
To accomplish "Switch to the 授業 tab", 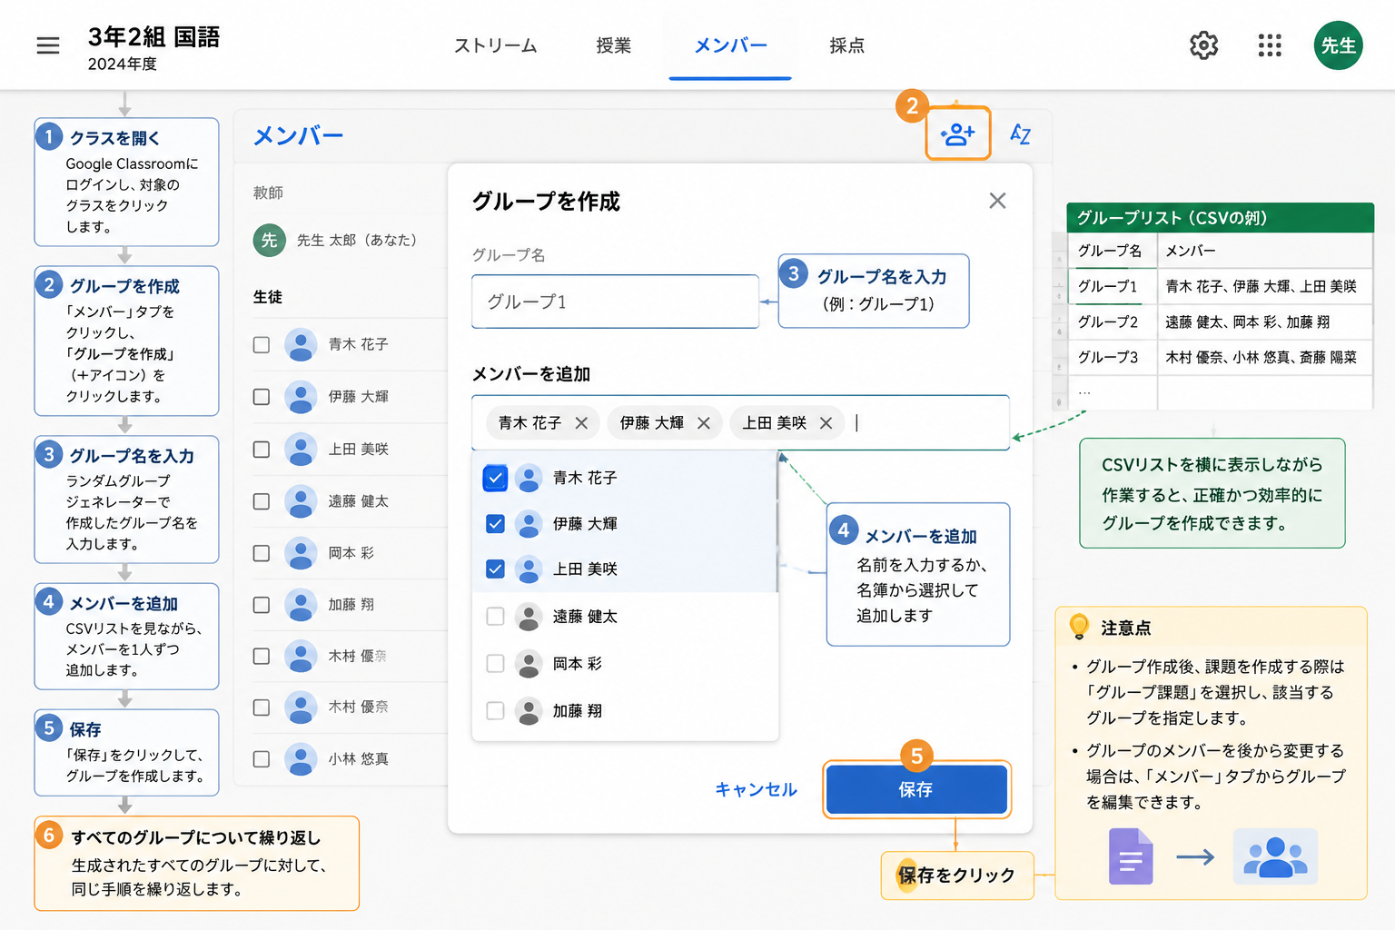I will coord(614,45).
